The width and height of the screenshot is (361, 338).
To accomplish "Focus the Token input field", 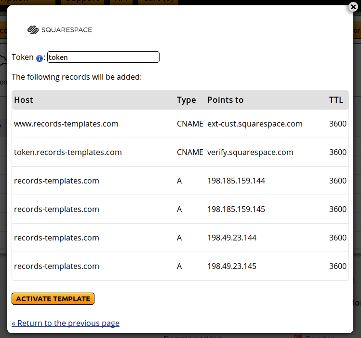I will tap(103, 57).
